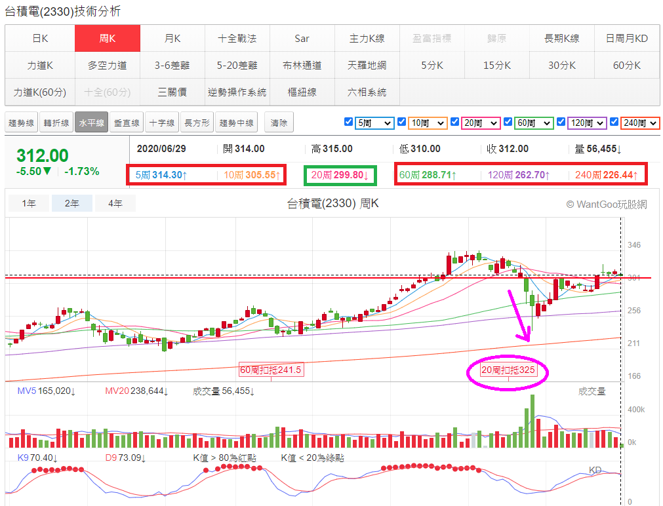The height and width of the screenshot is (506, 663).
Task: Open the 20周 period dropdown
Action: [x=481, y=123]
